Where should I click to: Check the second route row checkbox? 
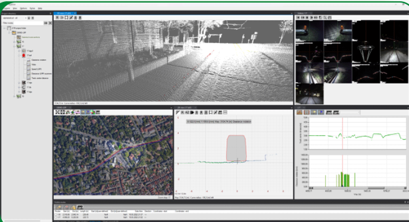click(x=56, y=218)
